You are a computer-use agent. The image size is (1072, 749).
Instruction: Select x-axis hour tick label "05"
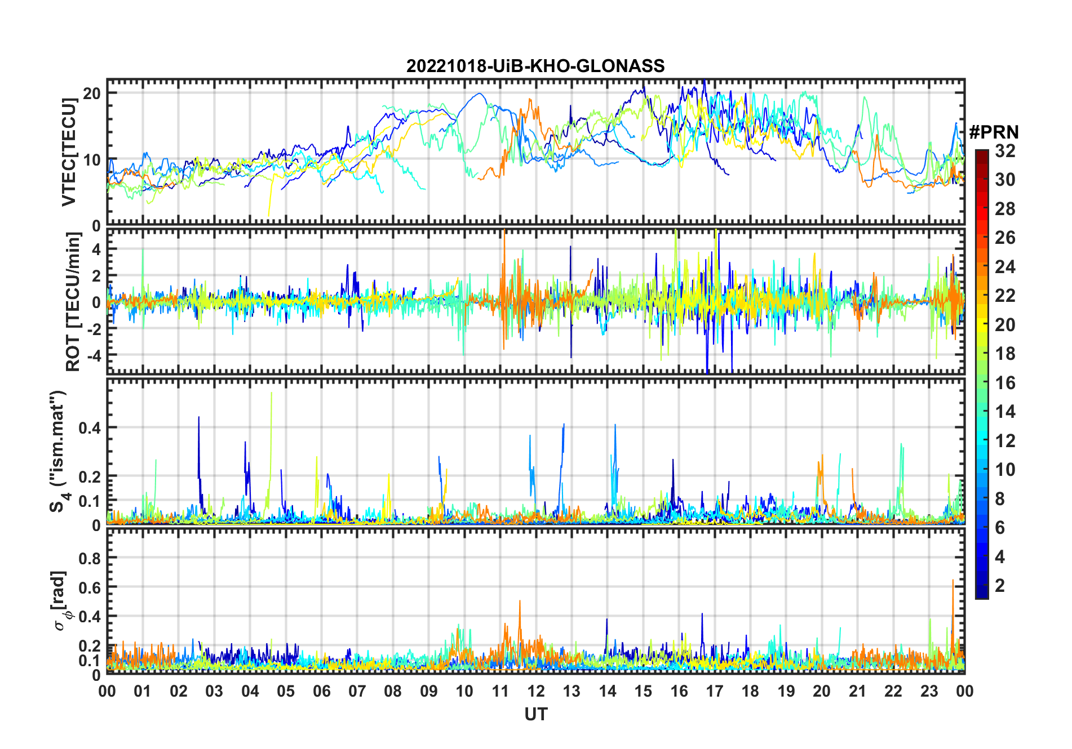click(x=286, y=691)
